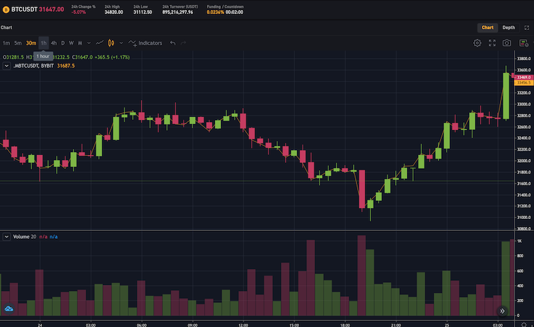Open the more timeframes dropdown
Viewport: 534px width, 327px height.
pos(89,43)
